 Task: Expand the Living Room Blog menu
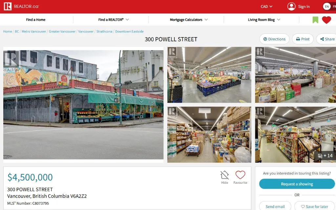click(264, 20)
